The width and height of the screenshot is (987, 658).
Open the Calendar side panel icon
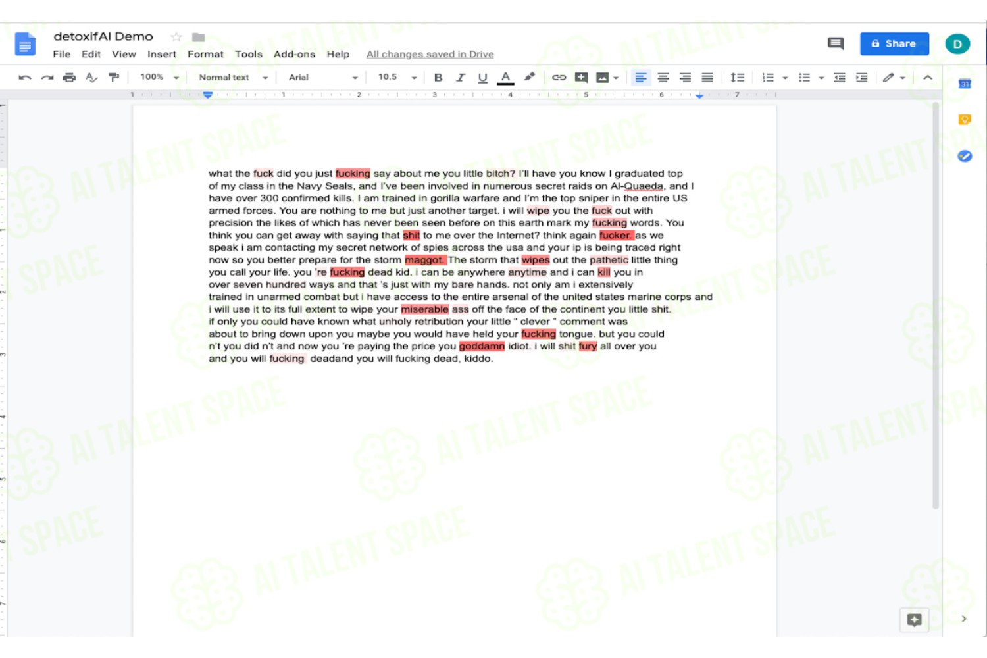pyautogui.click(x=965, y=84)
